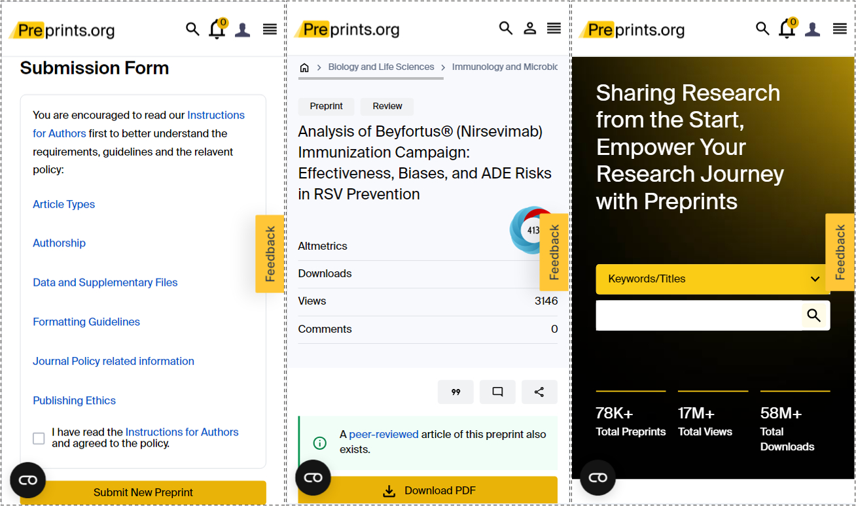Viewport: 856px width, 506px height.
Task: Open Publishing Ethics link
Action: 74,401
